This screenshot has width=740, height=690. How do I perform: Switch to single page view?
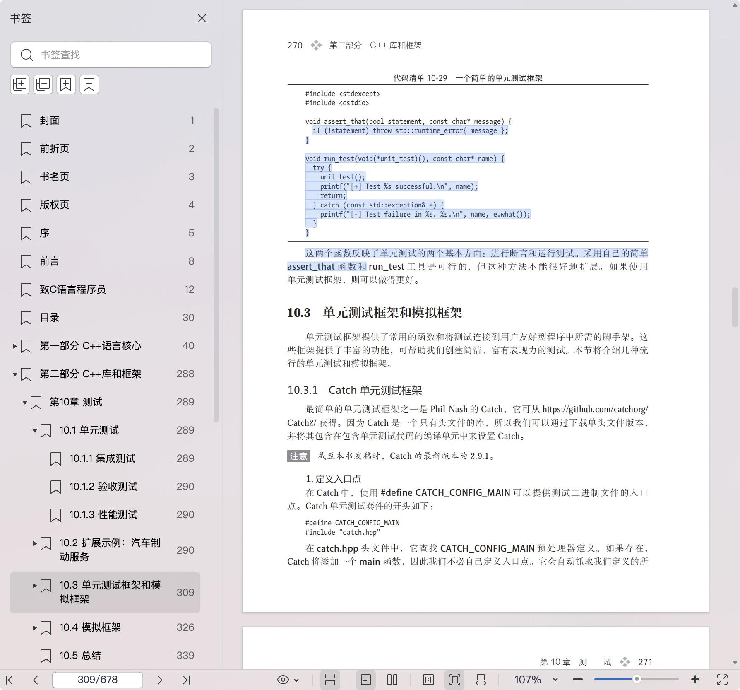(366, 680)
